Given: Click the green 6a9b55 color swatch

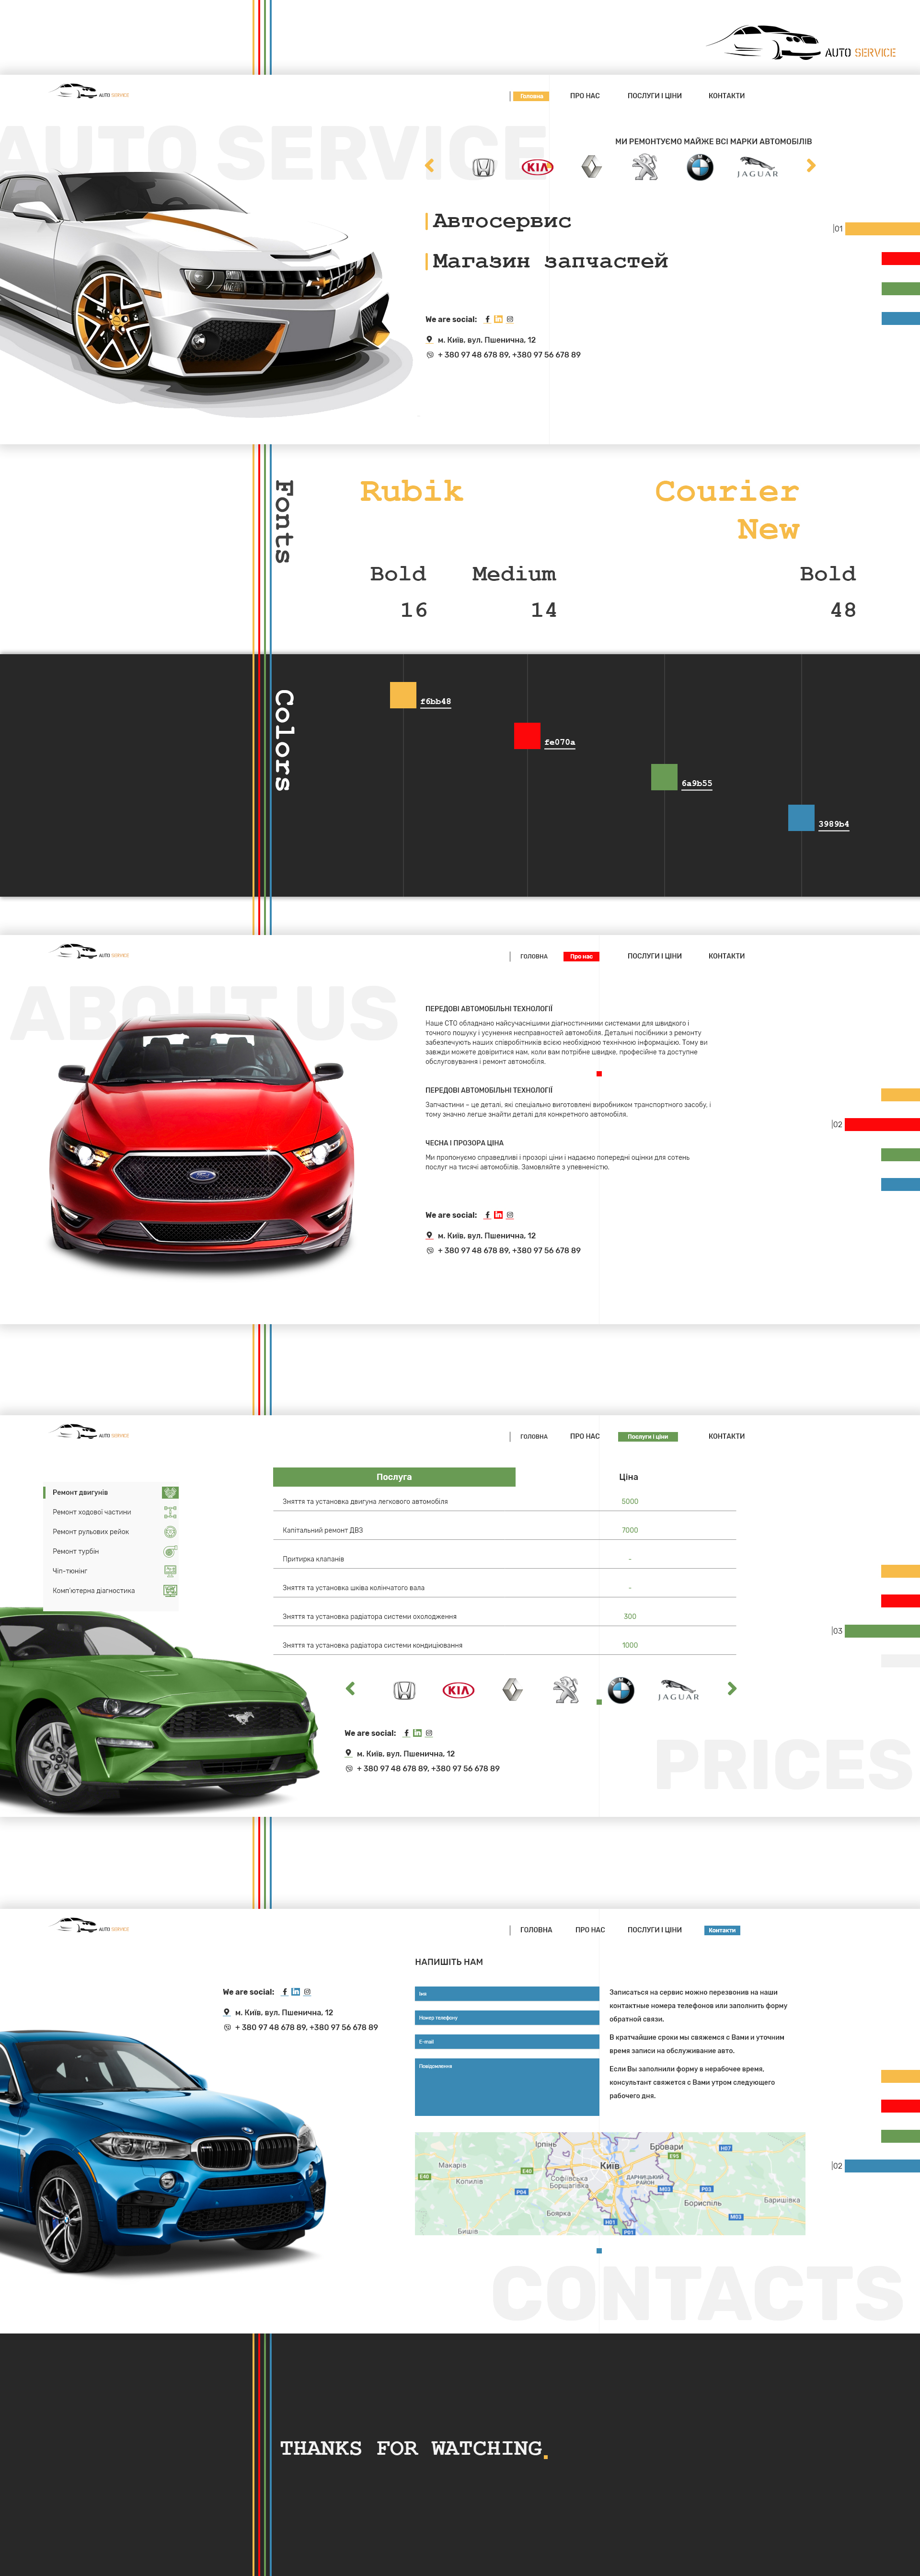Looking at the screenshot, I should 664,777.
